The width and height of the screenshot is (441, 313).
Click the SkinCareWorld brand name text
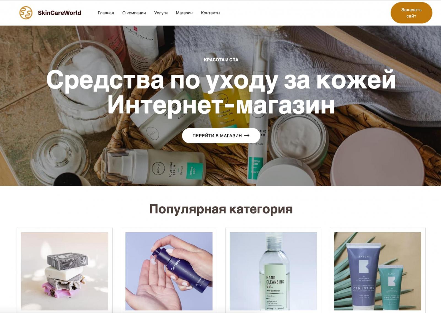click(x=59, y=13)
